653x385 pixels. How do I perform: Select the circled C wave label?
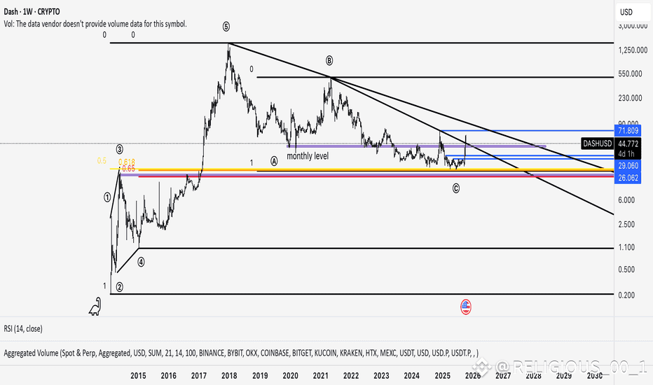(x=456, y=188)
